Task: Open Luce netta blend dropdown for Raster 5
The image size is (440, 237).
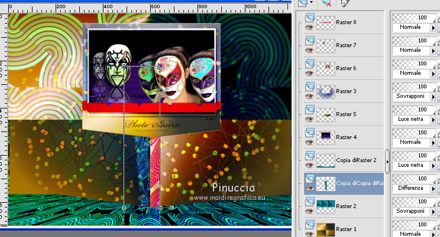Action: tap(433, 120)
